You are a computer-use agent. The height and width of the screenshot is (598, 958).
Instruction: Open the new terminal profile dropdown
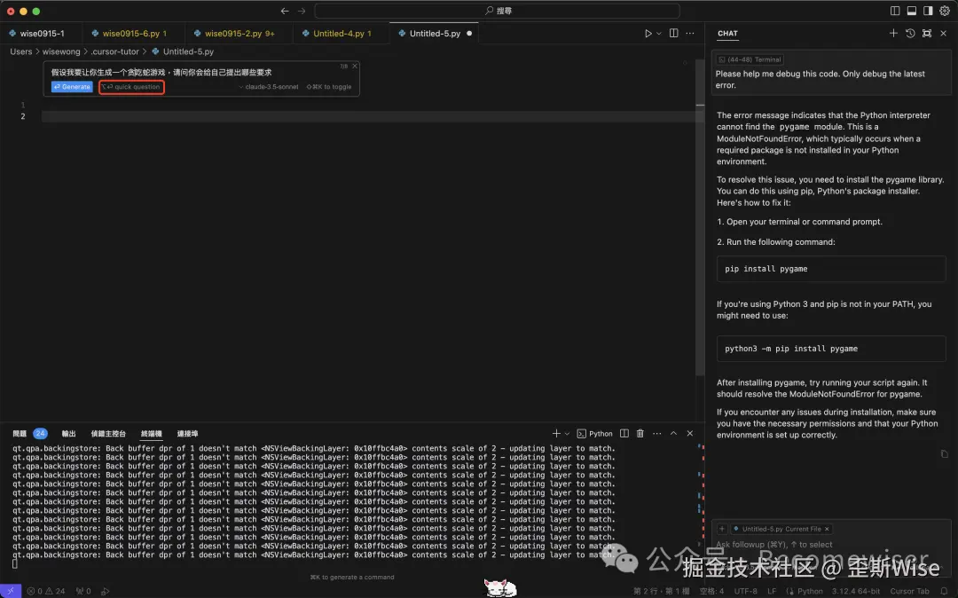click(567, 434)
